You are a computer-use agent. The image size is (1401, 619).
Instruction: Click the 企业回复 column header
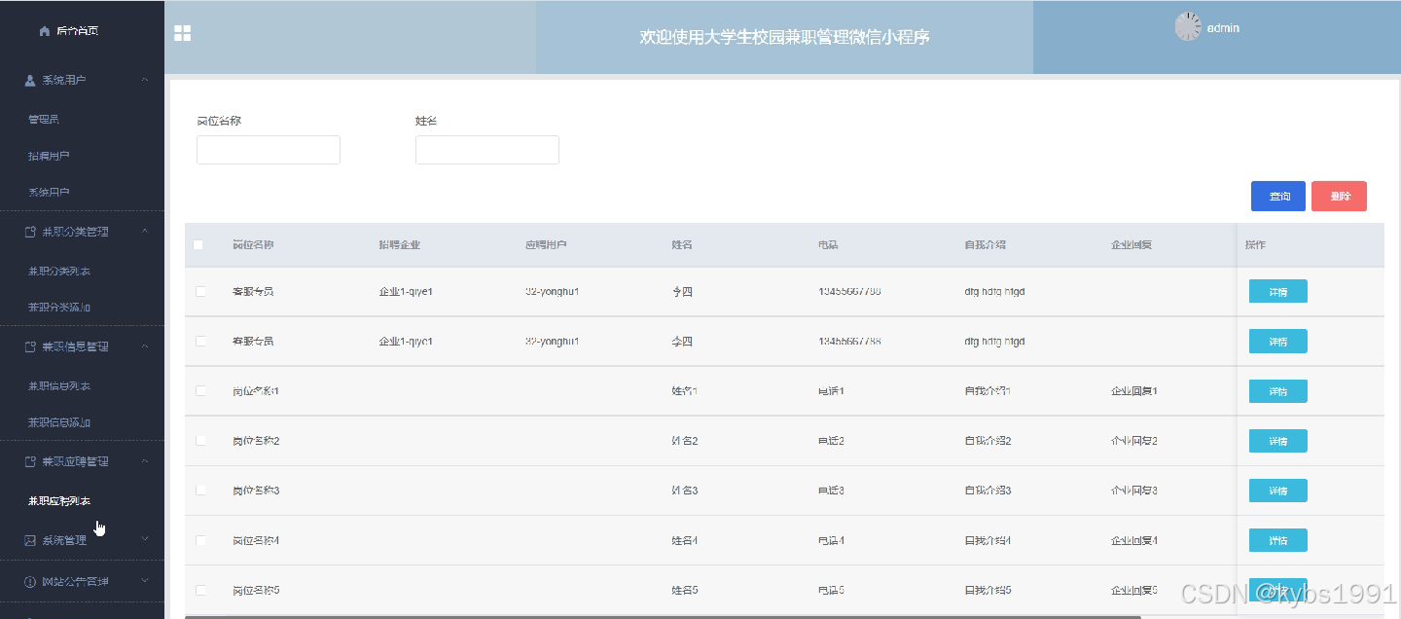[x=1132, y=245]
